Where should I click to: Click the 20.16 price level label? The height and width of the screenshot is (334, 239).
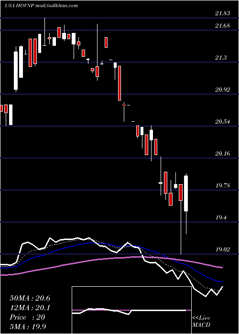(x=223, y=153)
